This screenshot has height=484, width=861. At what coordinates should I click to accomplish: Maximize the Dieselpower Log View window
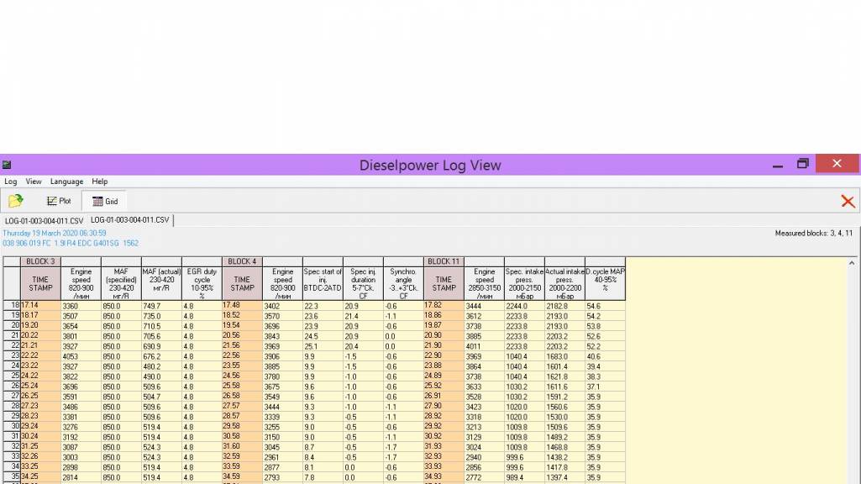pyautogui.click(x=802, y=165)
